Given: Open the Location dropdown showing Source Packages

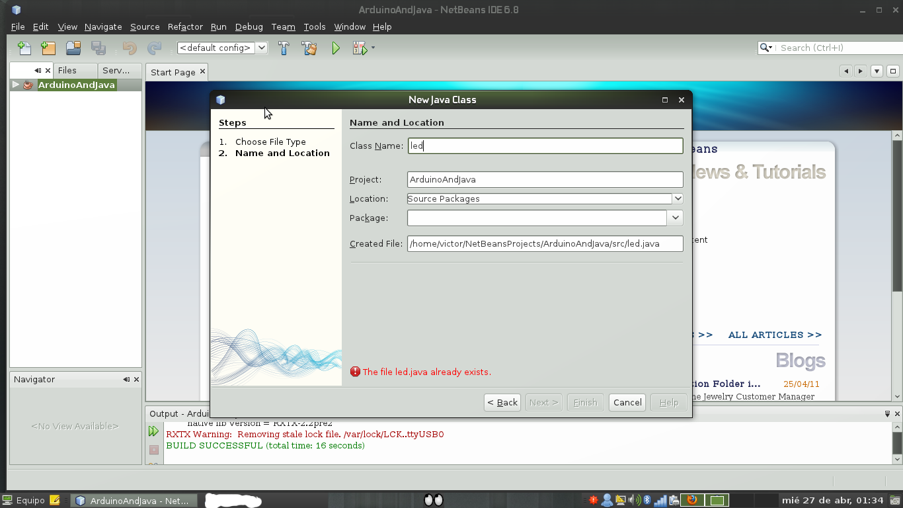Looking at the screenshot, I should 678,198.
